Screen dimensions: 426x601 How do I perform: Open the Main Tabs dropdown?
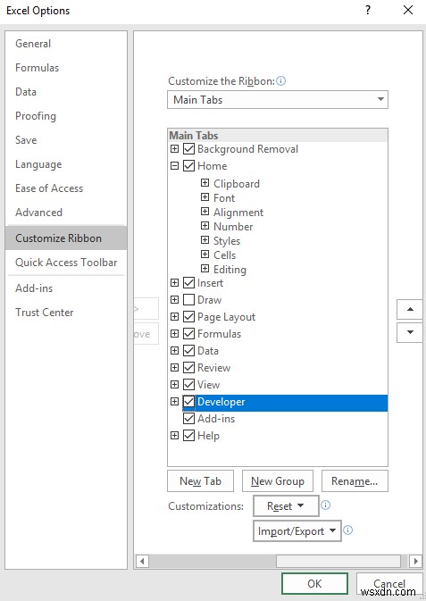point(278,100)
